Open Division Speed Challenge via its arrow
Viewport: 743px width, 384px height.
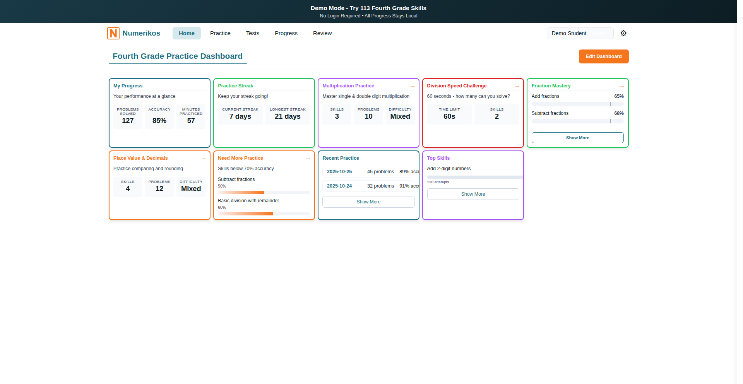click(x=517, y=86)
